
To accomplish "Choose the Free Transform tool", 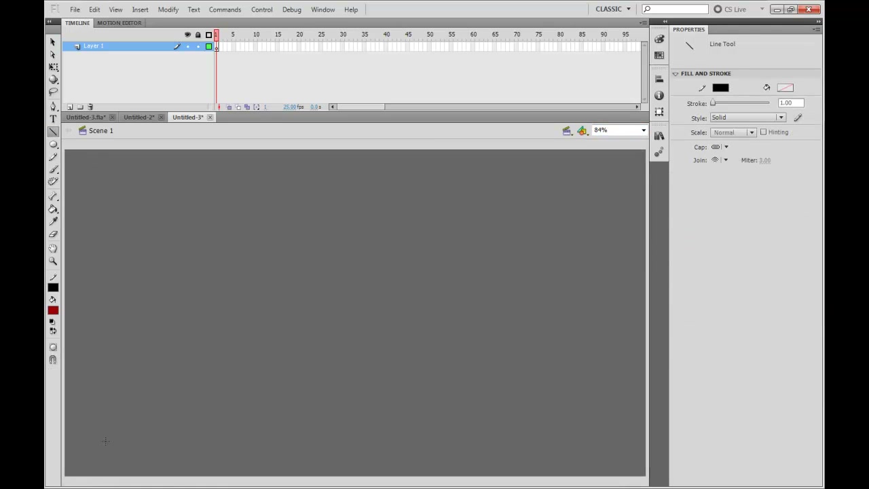I will coord(53,67).
